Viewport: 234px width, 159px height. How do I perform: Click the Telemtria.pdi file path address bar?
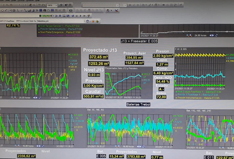42,21
